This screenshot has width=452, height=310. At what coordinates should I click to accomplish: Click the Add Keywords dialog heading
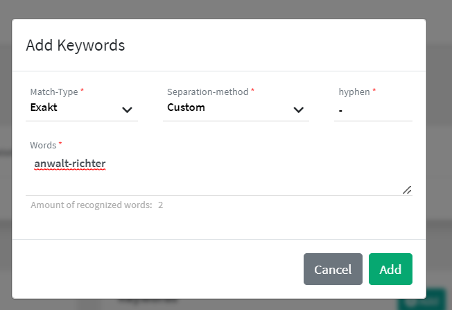(x=75, y=46)
